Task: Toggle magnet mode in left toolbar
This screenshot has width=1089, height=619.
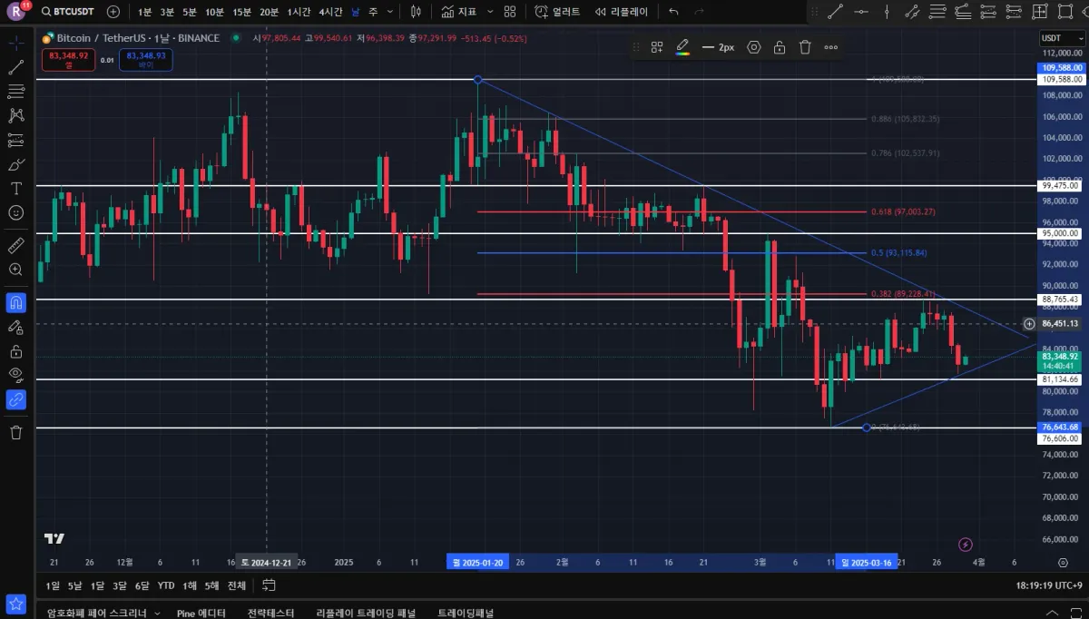Action: click(15, 302)
